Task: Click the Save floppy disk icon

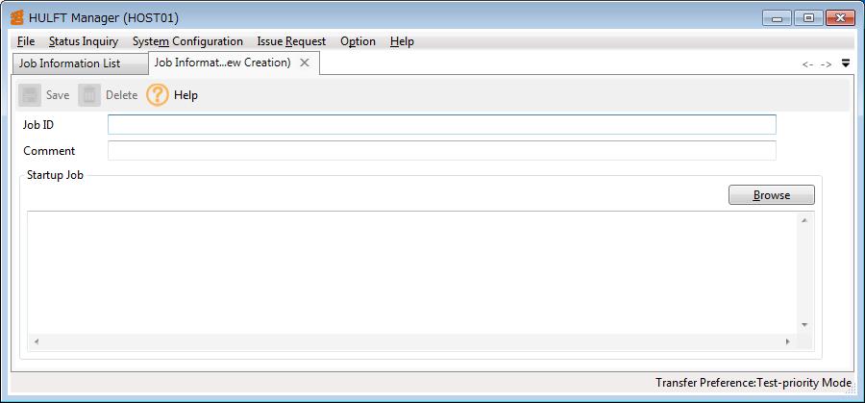Action: click(x=30, y=95)
